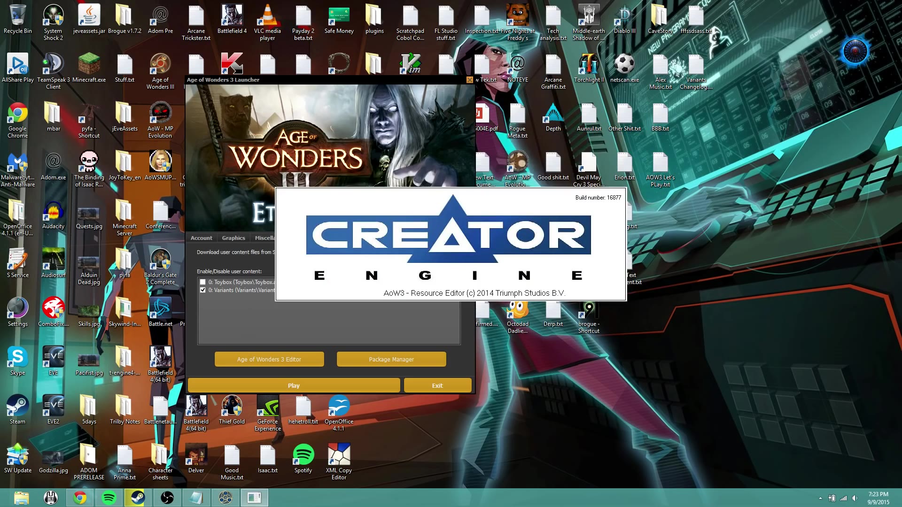This screenshot has width=902, height=507.
Task: Switch to the Account tab
Action: pos(201,238)
